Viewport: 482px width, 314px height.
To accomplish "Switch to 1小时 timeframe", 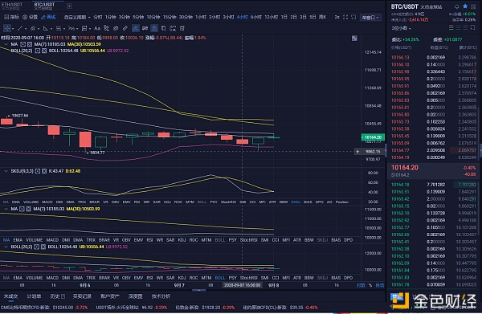I will 201,17.
